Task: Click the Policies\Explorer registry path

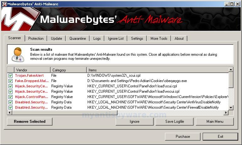Action: [x=158, y=97]
